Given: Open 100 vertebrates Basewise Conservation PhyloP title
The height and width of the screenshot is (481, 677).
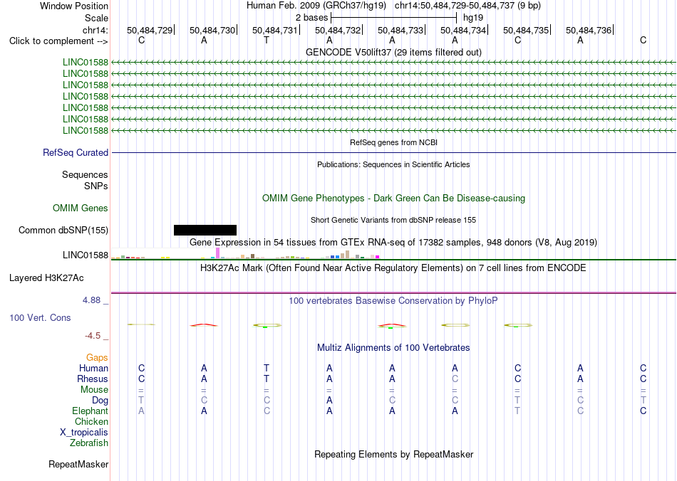Looking at the screenshot, I should click(x=393, y=300).
